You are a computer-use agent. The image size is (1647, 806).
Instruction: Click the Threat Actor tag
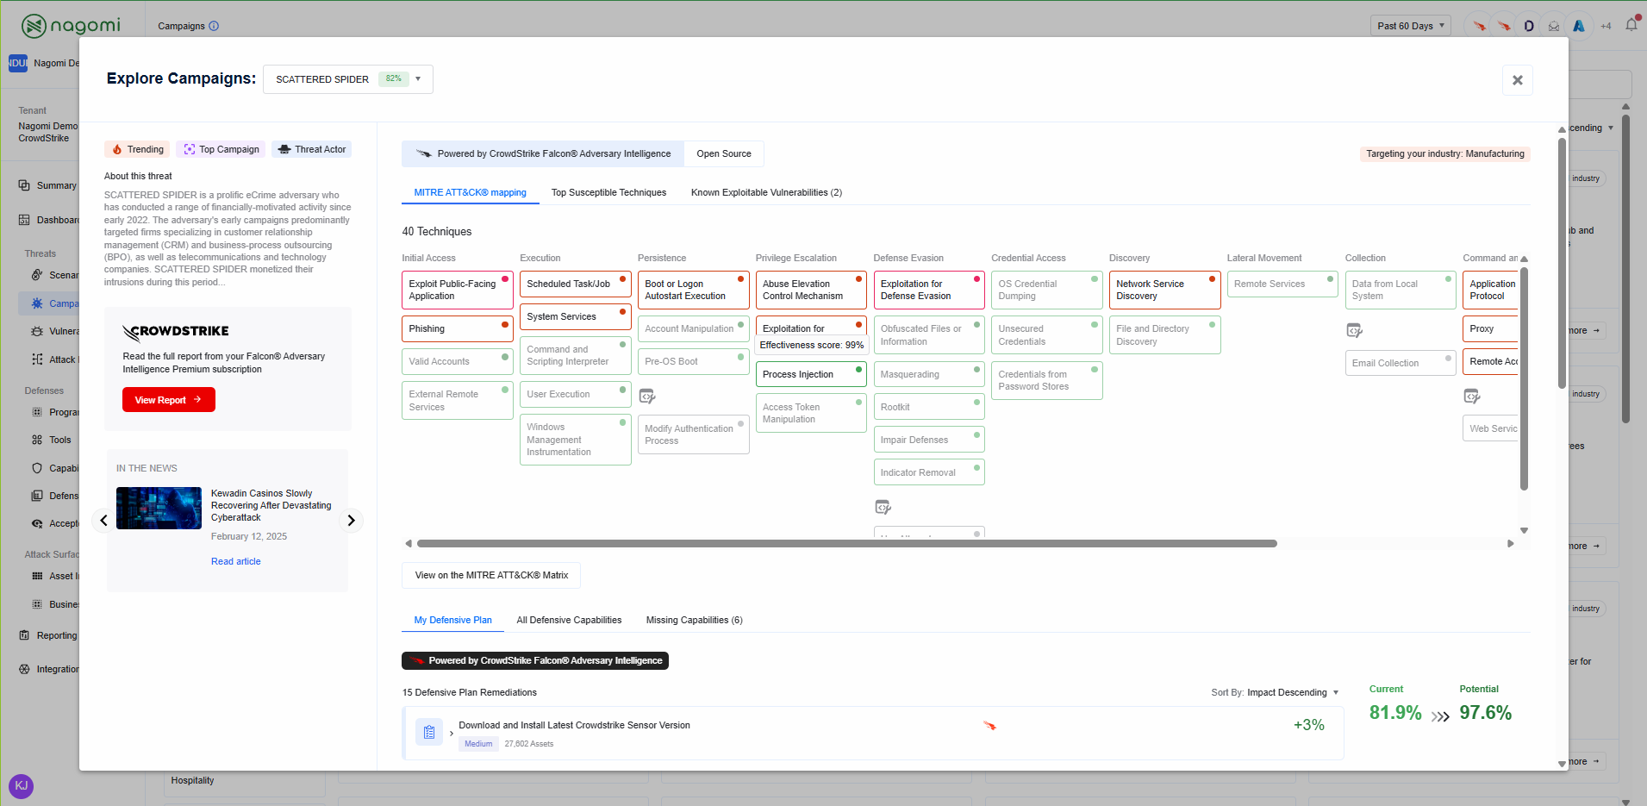pos(312,149)
